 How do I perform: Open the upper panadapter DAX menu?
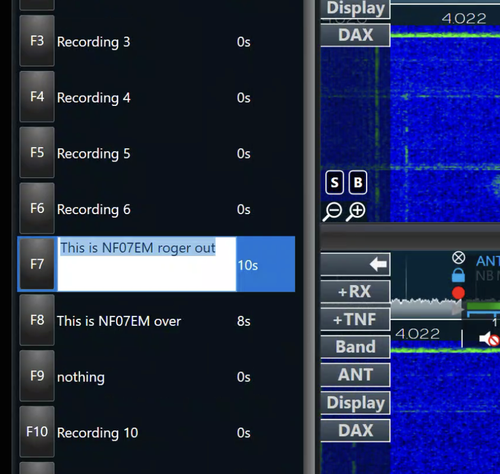355,35
